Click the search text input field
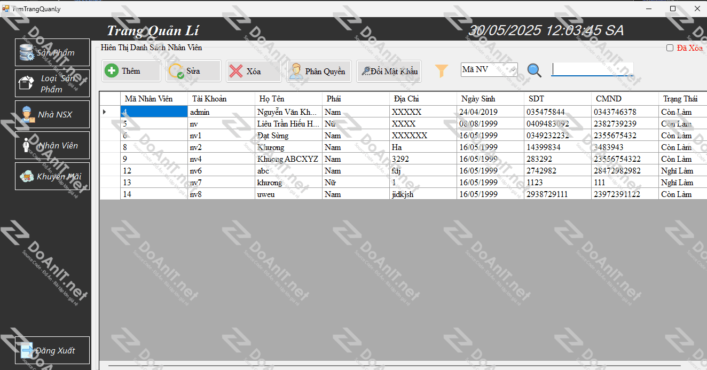Screen dimensions: 707x370 coord(592,69)
